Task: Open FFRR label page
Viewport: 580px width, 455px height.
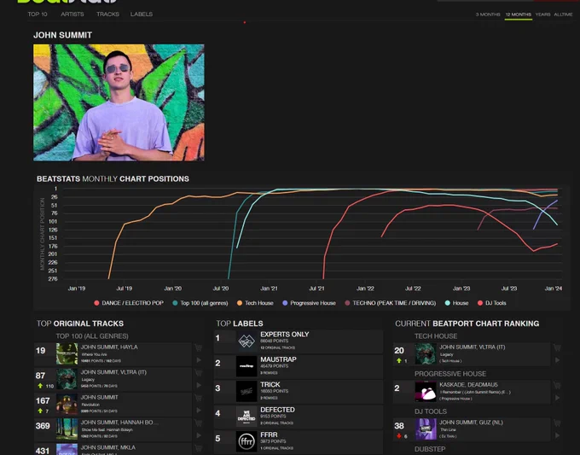Action: pyautogui.click(x=269, y=435)
